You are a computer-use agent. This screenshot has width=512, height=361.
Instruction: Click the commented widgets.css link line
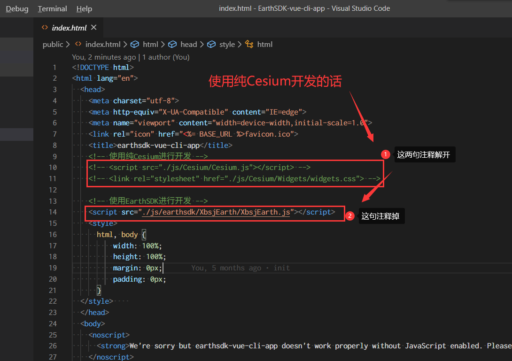234,179
